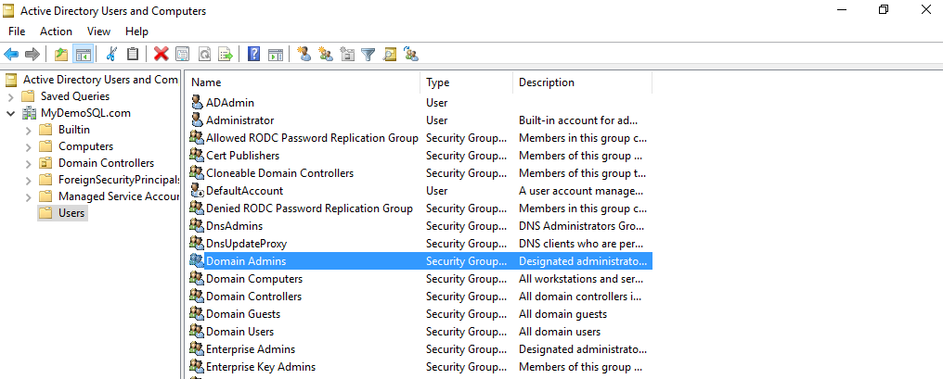The height and width of the screenshot is (379, 943).
Task: Click the Filter funnel icon
Action: pyautogui.click(x=368, y=55)
